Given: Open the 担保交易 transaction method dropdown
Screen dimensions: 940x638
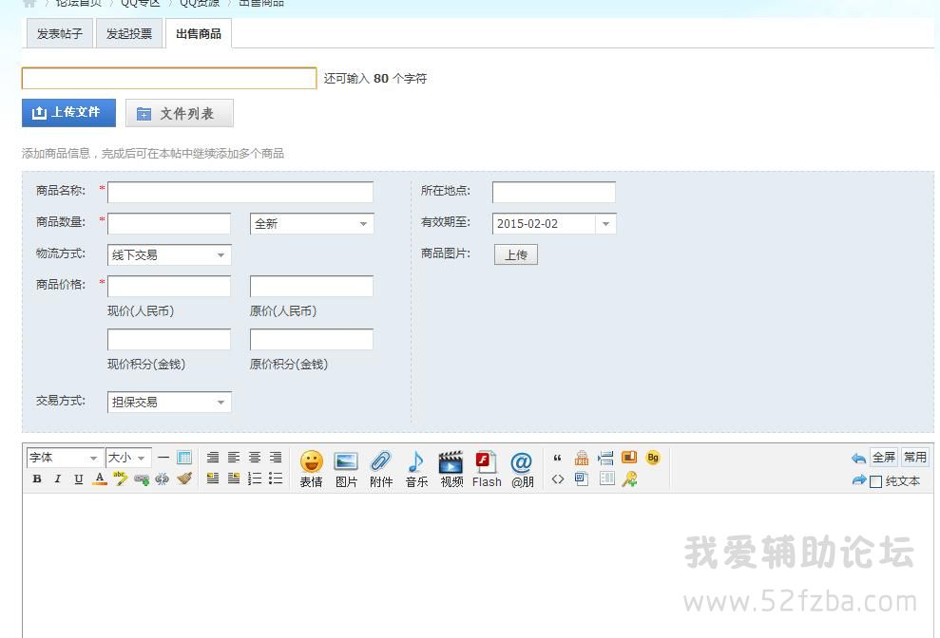Looking at the screenshot, I should (x=169, y=402).
